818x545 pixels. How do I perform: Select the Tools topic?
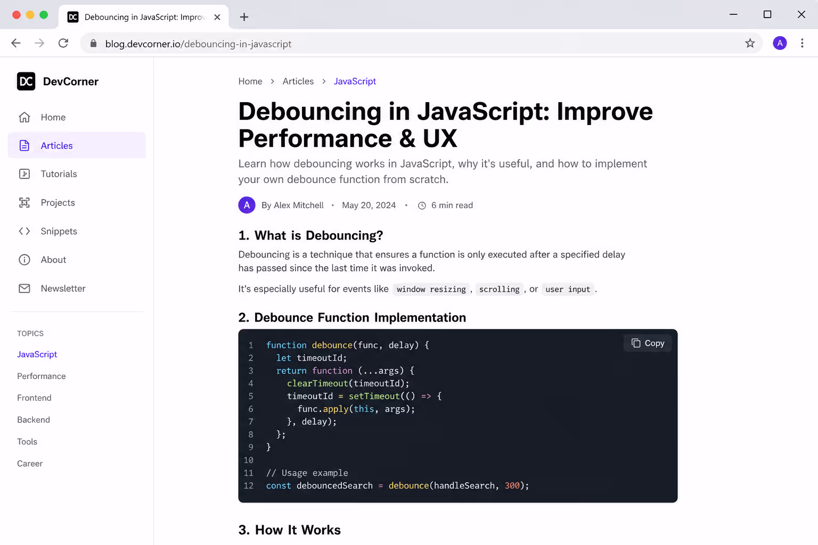[27, 442]
